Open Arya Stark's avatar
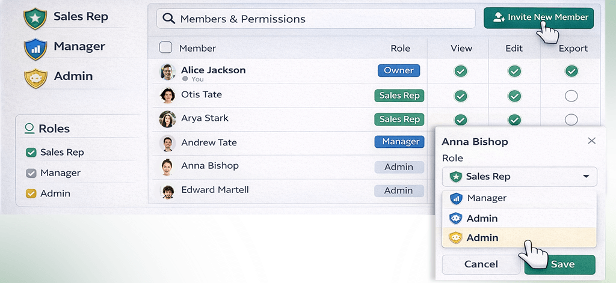 click(167, 119)
